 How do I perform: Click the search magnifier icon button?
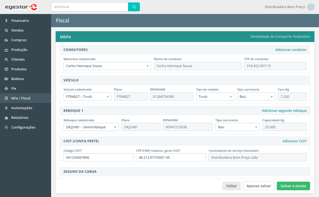[134, 7]
